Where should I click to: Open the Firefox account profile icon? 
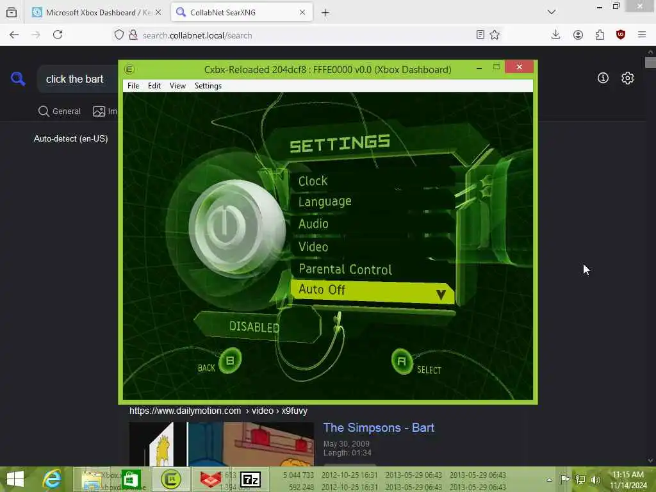click(578, 35)
